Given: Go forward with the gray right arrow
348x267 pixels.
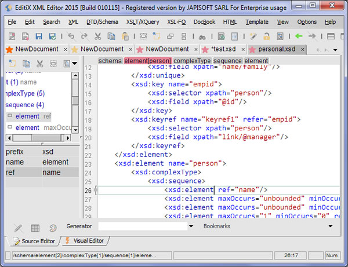Looking at the screenshot, I should (312, 36).
